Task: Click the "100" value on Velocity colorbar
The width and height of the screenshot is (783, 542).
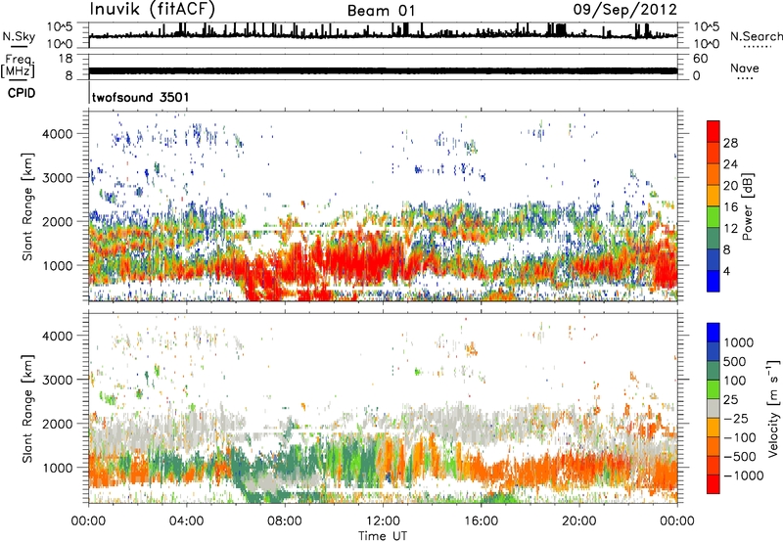Action: 735,381
